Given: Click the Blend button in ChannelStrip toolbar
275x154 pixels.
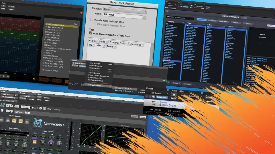Looking at the screenshot, I should tap(25, 107).
